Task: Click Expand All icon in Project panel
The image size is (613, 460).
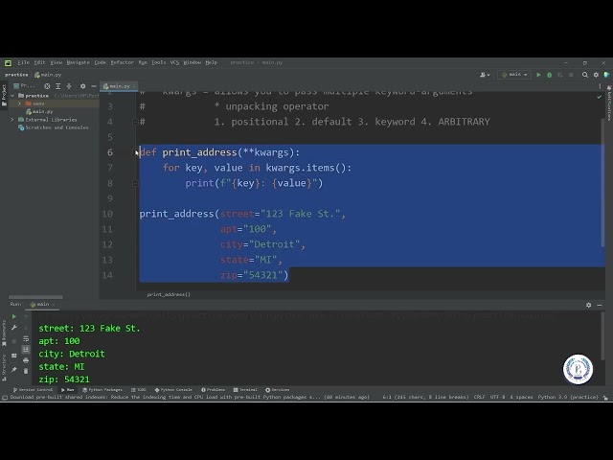Action: pos(57,86)
